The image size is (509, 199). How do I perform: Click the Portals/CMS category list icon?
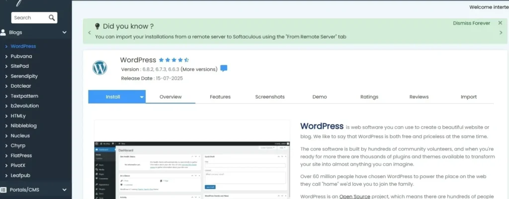coord(3,190)
